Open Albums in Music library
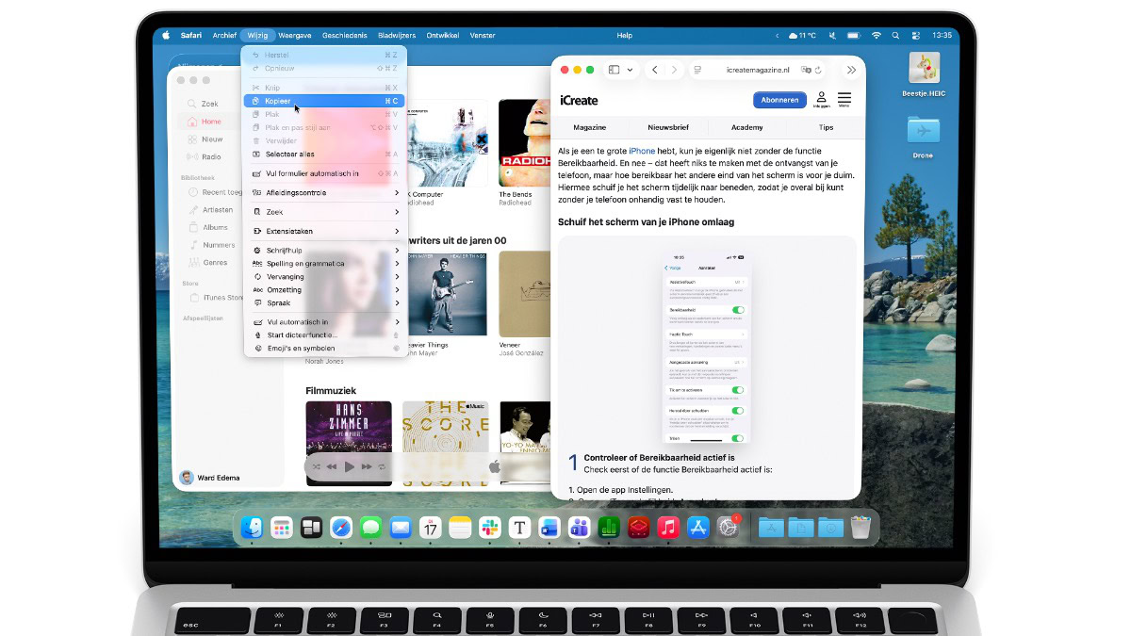Image resolution: width=1131 pixels, height=636 pixels. (x=217, y=227)
